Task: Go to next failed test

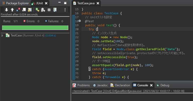Action: pos(7,10)
